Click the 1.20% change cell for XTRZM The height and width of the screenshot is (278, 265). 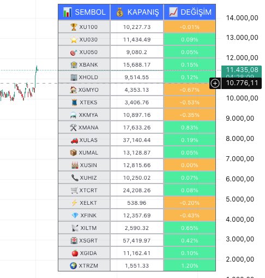pos(190,265)
